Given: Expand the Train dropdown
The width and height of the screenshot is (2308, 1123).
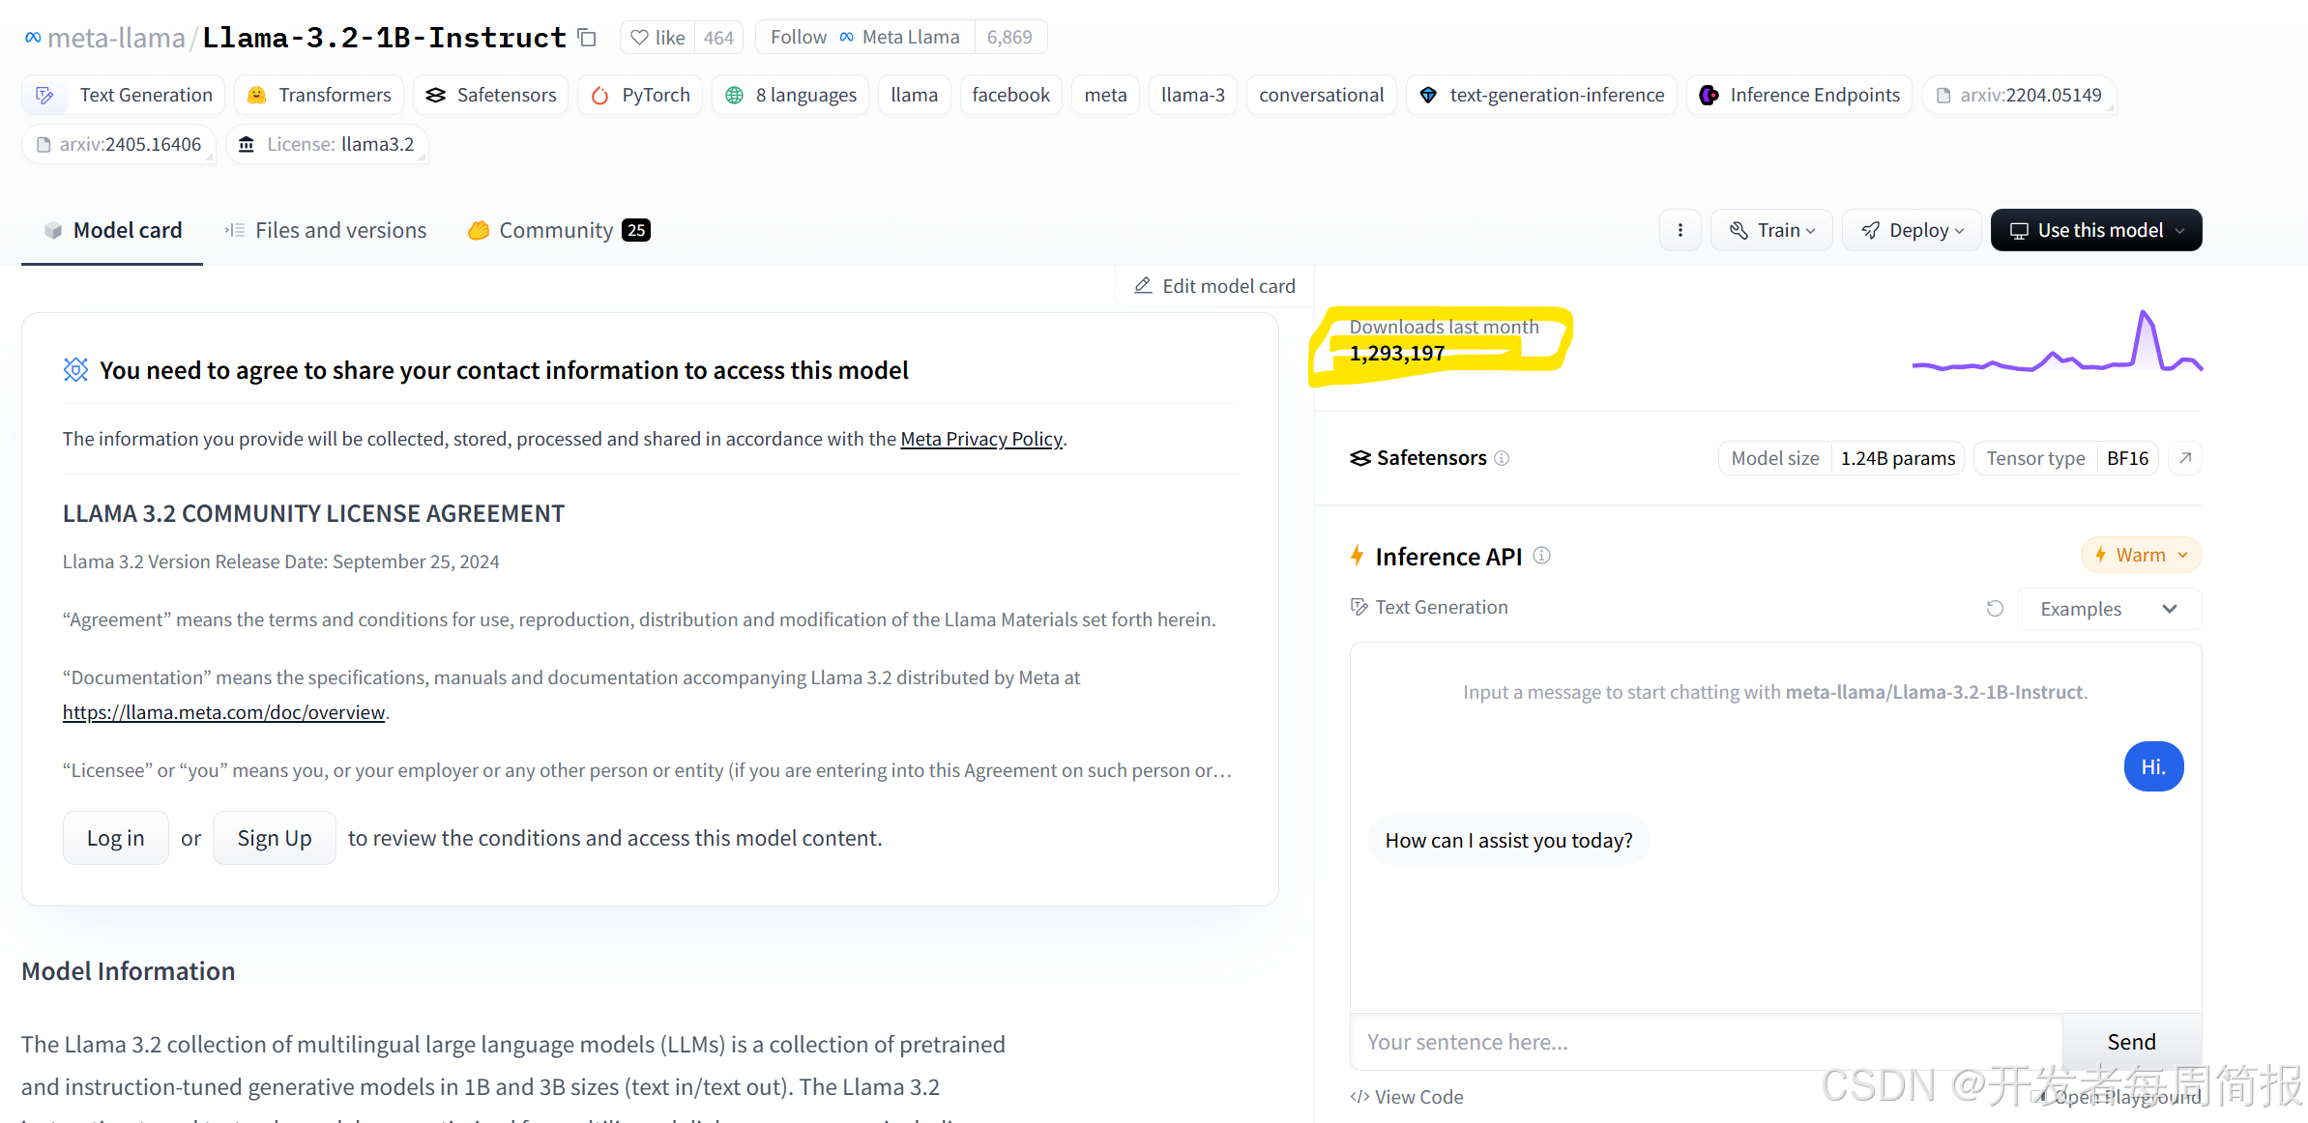Looking at the screenshot, I should tap(1771, 230).
